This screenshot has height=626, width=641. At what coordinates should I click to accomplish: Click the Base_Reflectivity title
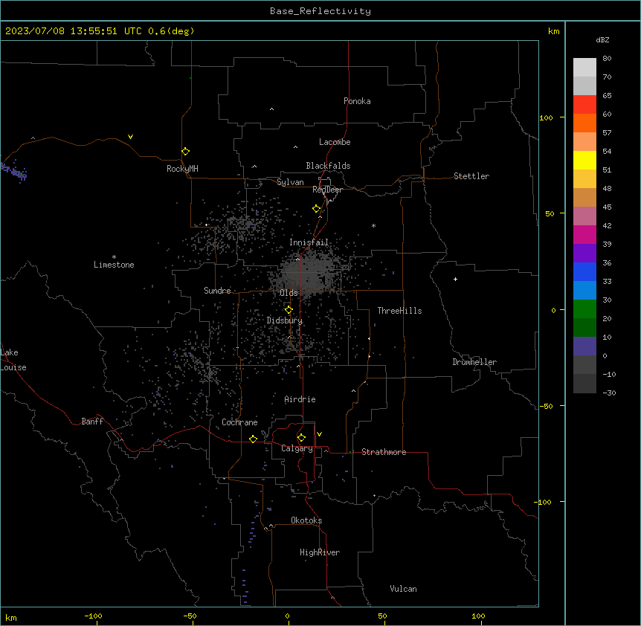pyautogui.click(x=320, y=11)
